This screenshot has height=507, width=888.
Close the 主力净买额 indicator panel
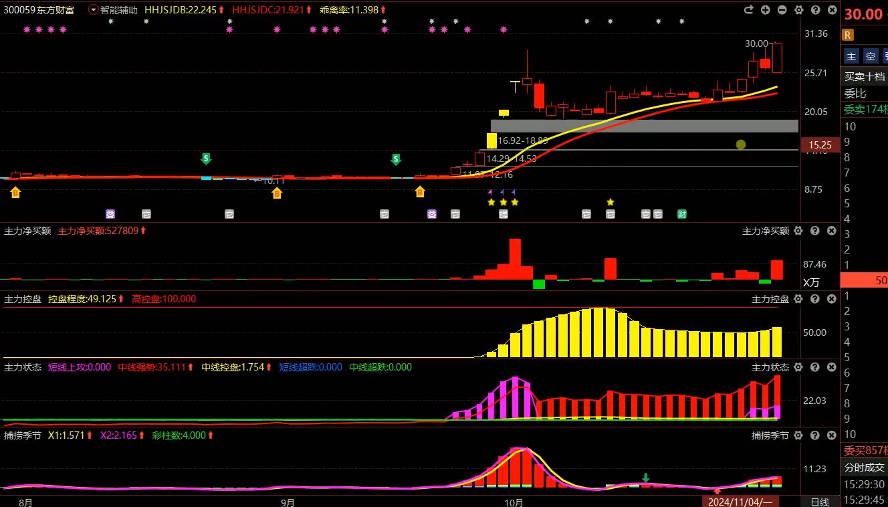(831, 231)
